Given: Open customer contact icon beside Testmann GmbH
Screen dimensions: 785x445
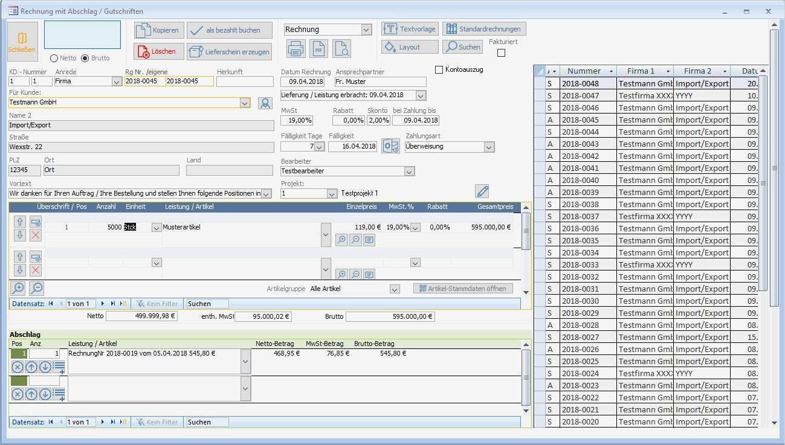Looking at the screenshot, I should (265, 103).
